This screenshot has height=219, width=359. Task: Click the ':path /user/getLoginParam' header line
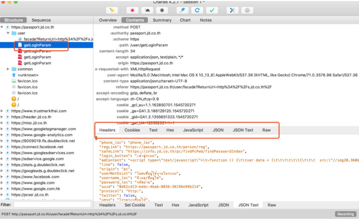tap(143, 45)
